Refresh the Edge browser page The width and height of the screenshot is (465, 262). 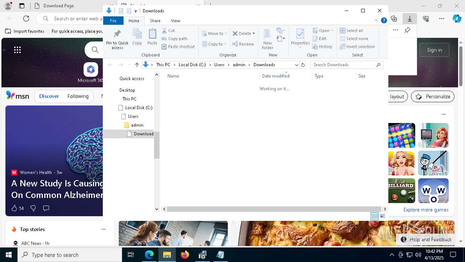(26, 18)
